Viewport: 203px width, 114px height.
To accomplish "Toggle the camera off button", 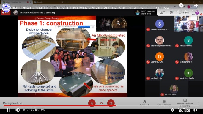I will (111, 103).
